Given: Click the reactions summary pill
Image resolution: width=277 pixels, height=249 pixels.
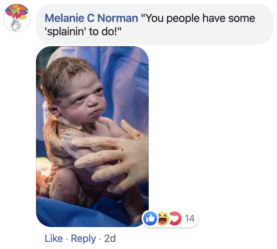Looking at the screenshot, I should click(170, 218).
